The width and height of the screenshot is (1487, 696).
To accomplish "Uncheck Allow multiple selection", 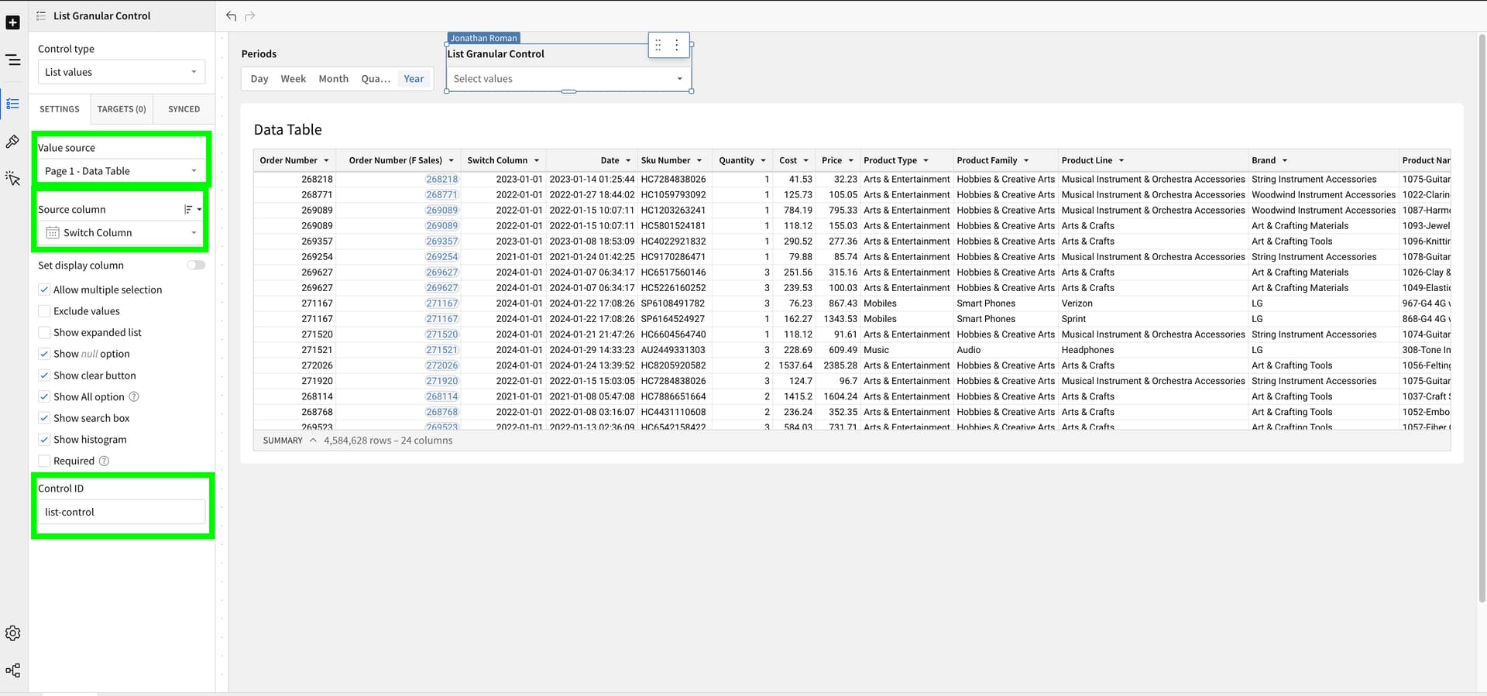I will click(x=44, y=290).
